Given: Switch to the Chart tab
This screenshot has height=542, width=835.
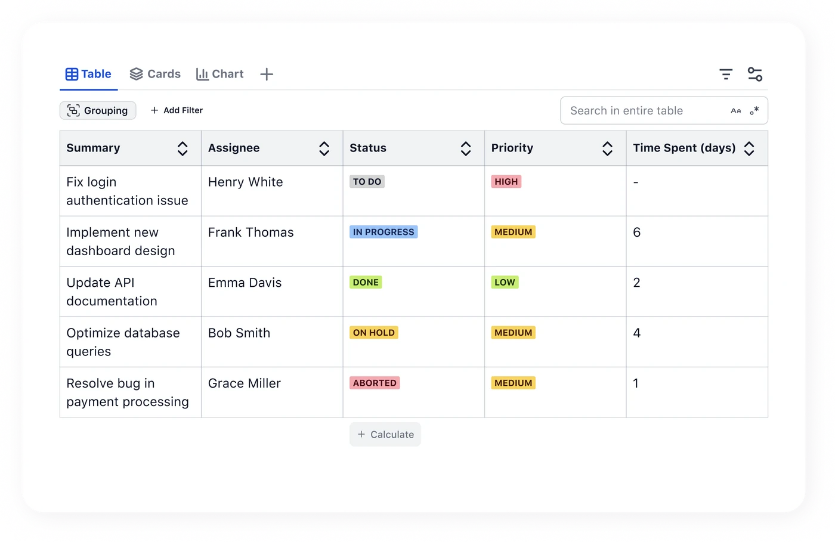Looking at the screenshot, I should (219, 75).
